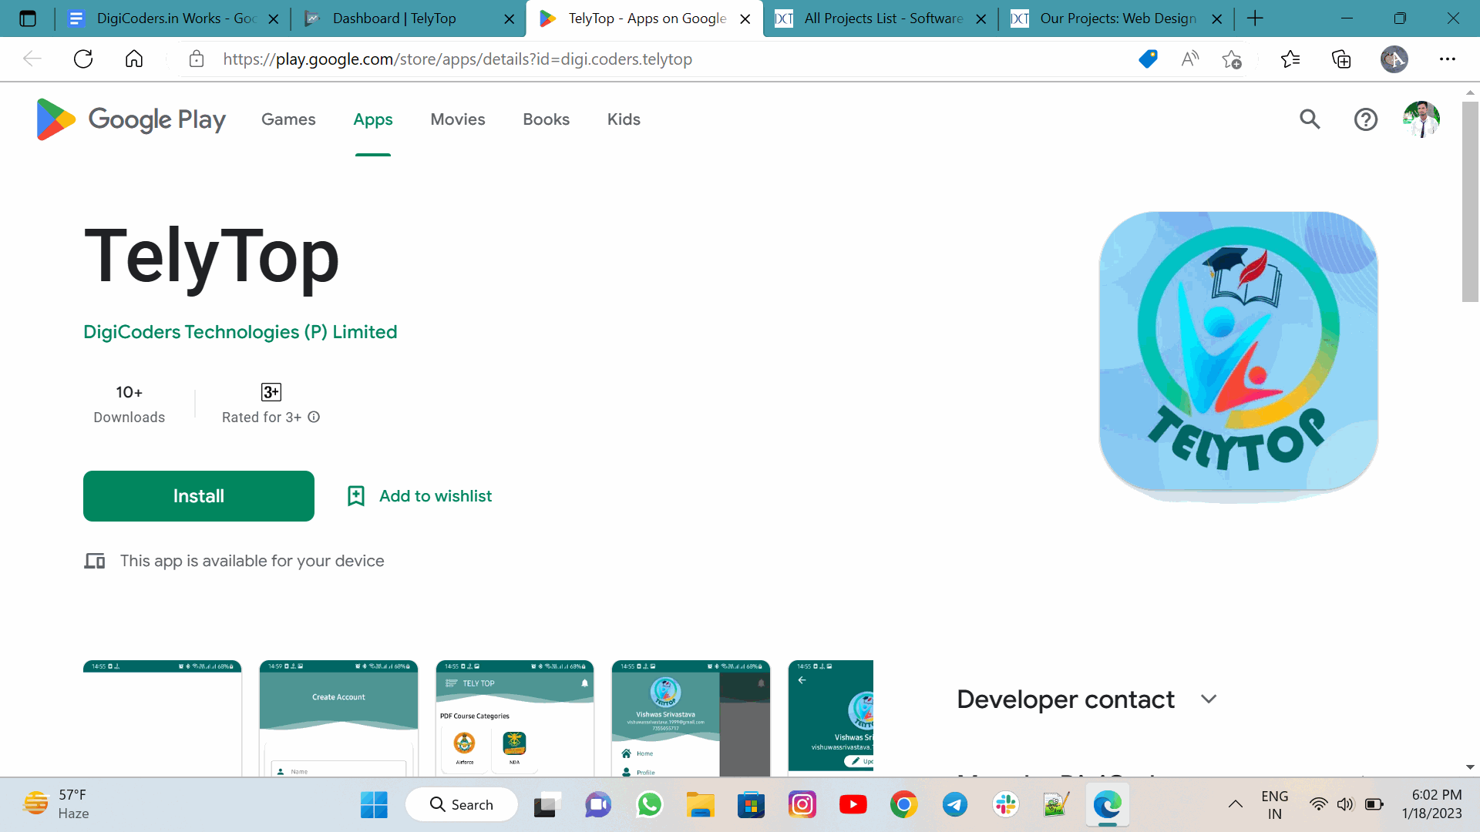Open YouTube from the taskbar

tap(853, 805)
